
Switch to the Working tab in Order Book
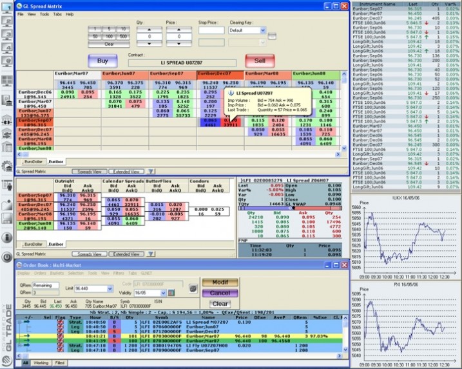[x=41, y=363]
